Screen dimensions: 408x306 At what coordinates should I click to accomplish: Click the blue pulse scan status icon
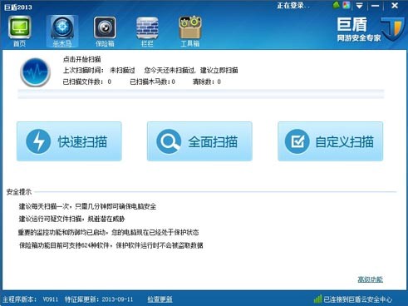coord(36,72)
